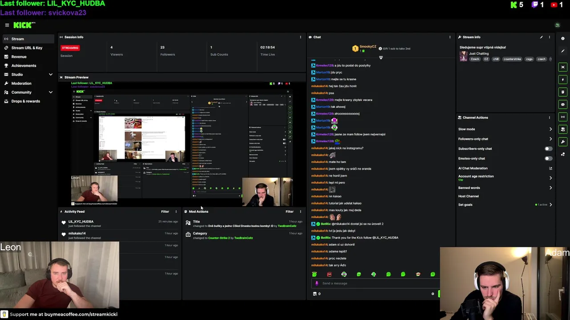Toggle the broadcast signal panel icon
570x320 pixels.
click(563, 117)
